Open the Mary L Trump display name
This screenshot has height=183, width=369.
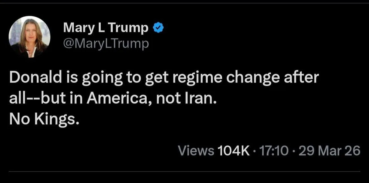pos(106,28)
